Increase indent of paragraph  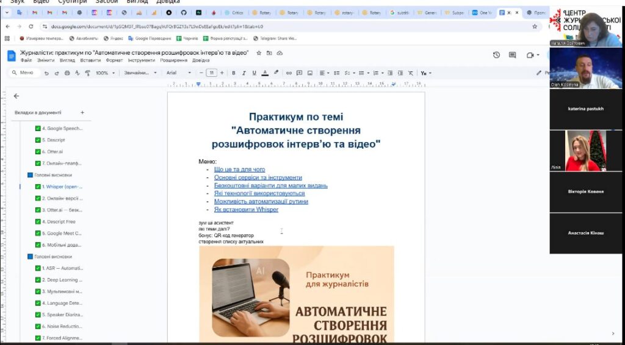[x=400, y=73]
